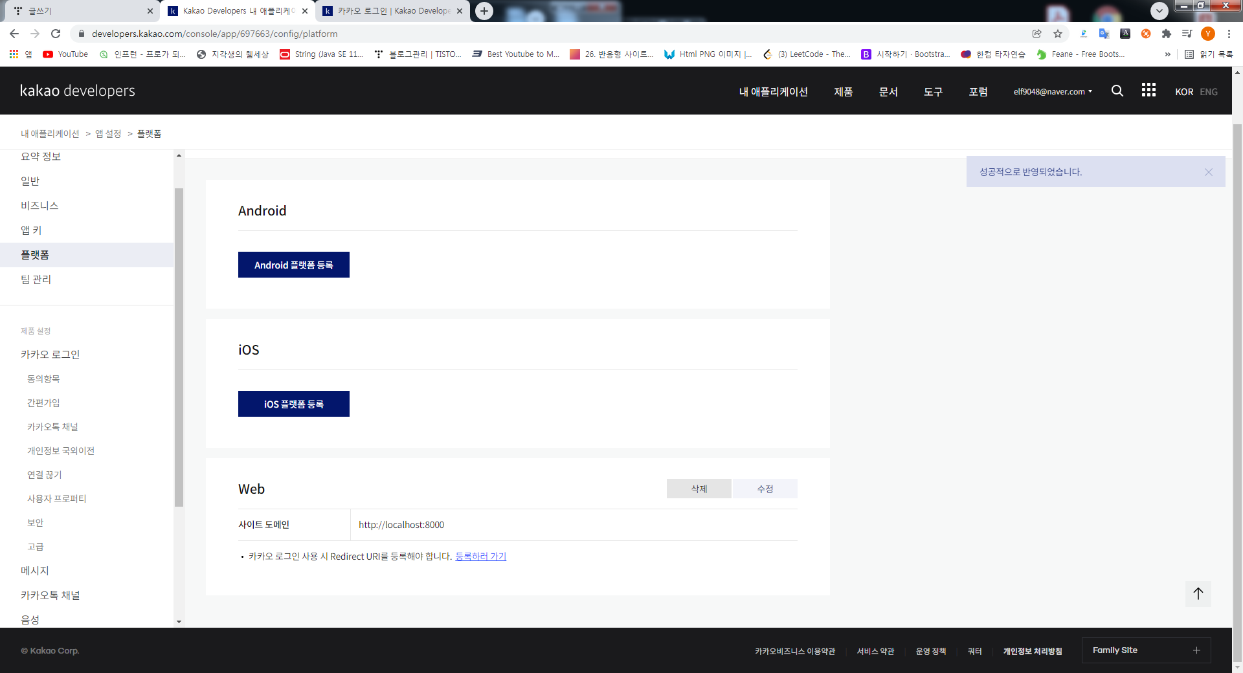Viewport: 1243px width, 673px height.
Task: Select 팀 관리 in the sidebar
Action: click(36, 280)
